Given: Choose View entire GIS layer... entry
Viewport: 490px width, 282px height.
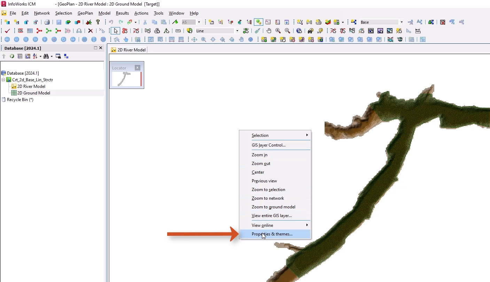Looking at the screenshot, I should (x=275, y=215).
